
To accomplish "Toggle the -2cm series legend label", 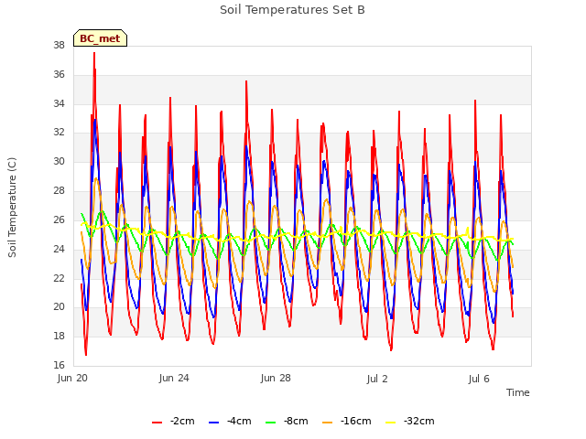I will [x=182, y=421].
